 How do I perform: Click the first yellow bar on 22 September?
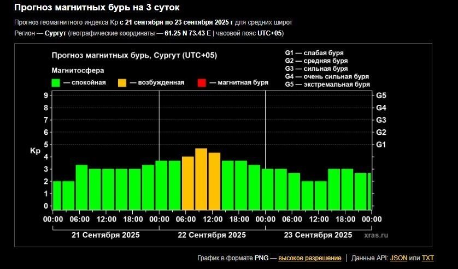tap(188, 183)
